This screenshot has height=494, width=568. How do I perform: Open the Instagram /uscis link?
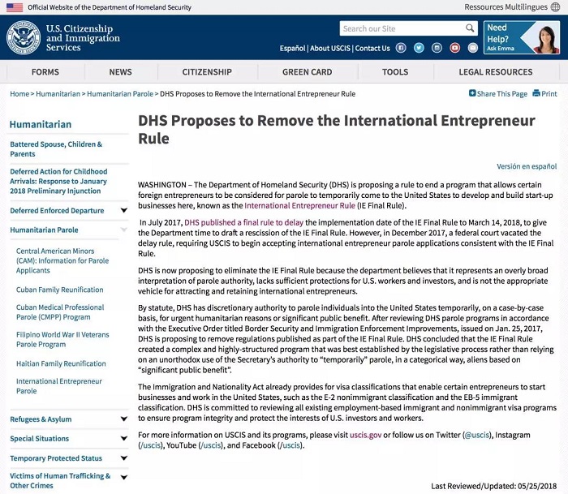click(150, 445)
